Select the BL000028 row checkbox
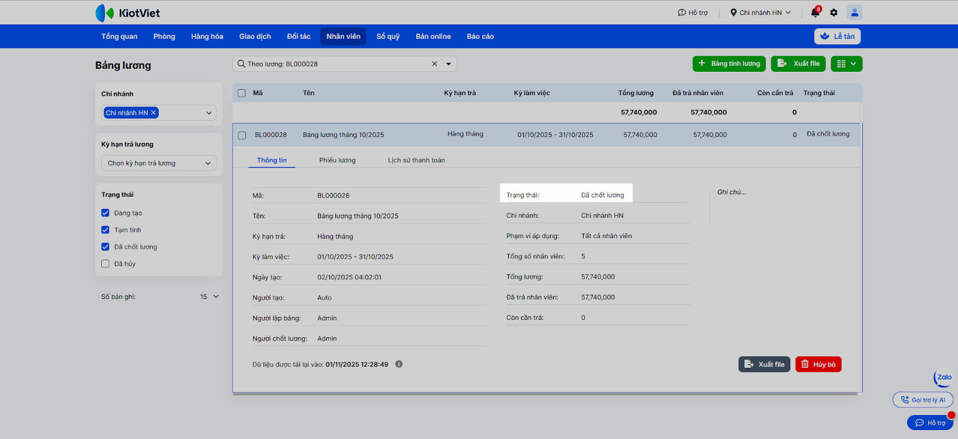This screenshot has height=439, width=958. (x=242, y=135)
